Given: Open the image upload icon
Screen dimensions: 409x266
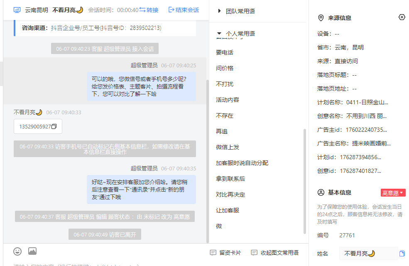Looking at the screenshot, I should pyautogui.click(x=32, y=251).
